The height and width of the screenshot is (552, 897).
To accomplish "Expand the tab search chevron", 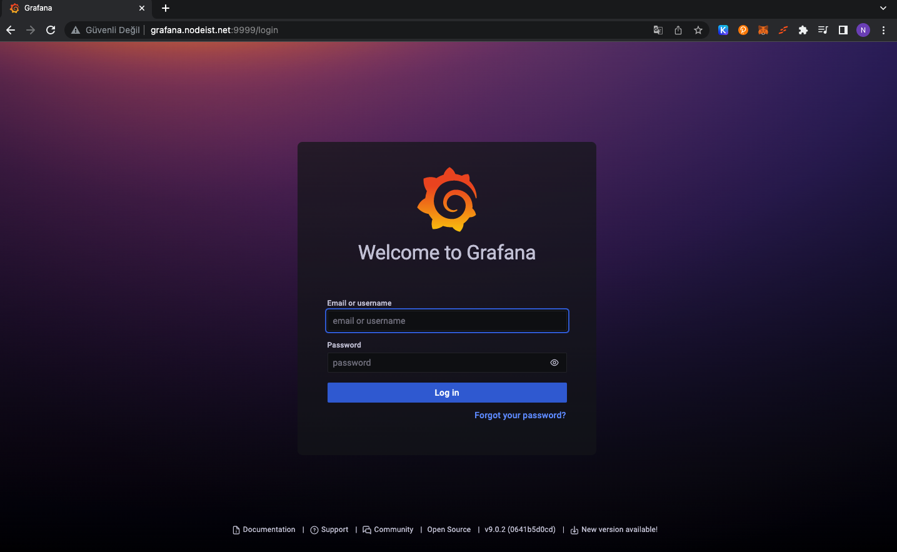I will point(883,8).
